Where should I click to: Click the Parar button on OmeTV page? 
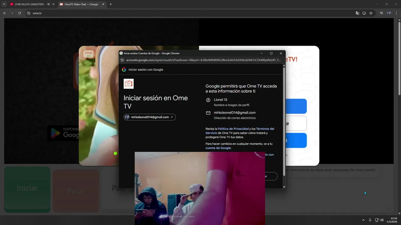(76, 191)
